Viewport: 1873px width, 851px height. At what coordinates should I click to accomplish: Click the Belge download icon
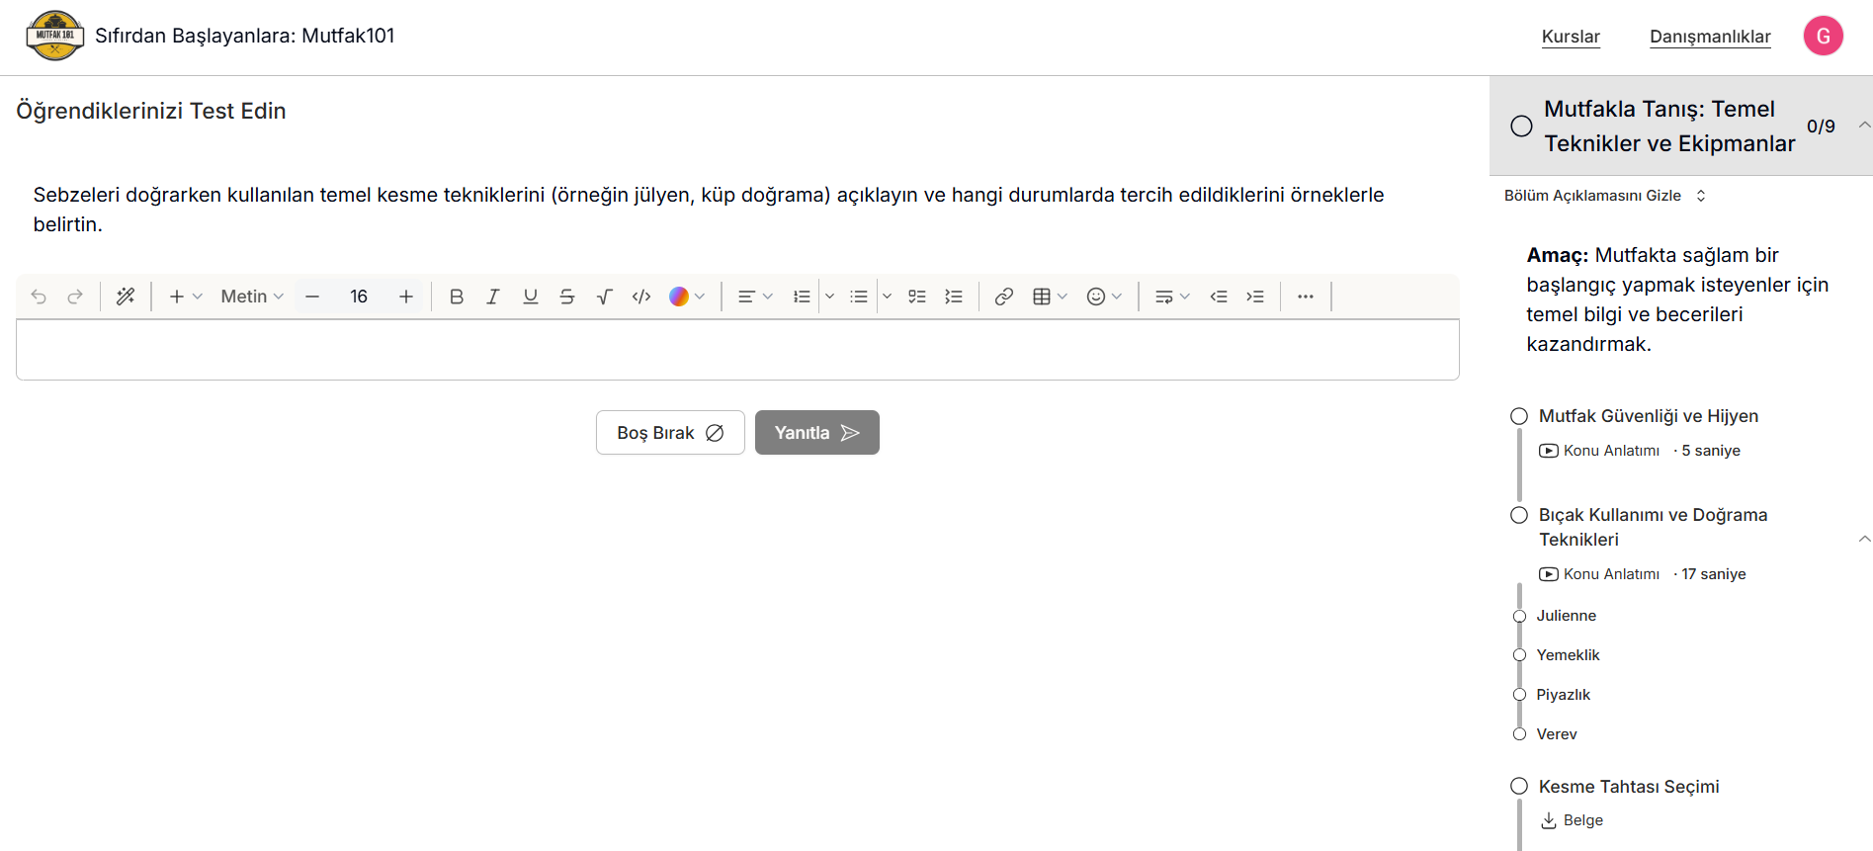point(1549,820)
